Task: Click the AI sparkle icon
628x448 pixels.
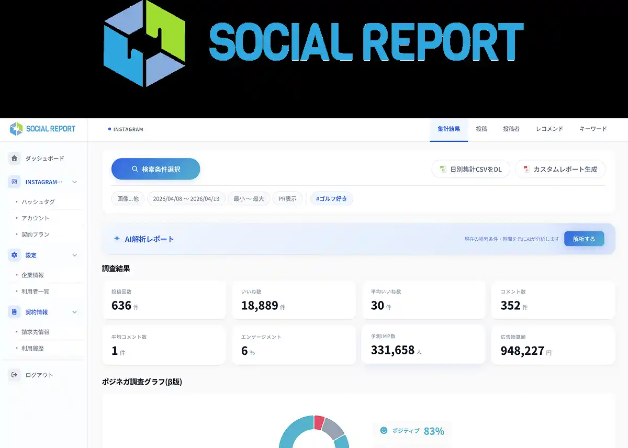Action: click(x=117, y=239)
